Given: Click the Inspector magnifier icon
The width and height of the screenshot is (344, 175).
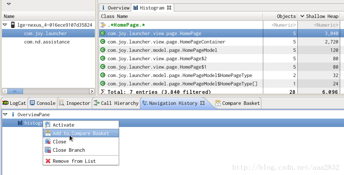Looking at the screenshot, I should [62, 103].
